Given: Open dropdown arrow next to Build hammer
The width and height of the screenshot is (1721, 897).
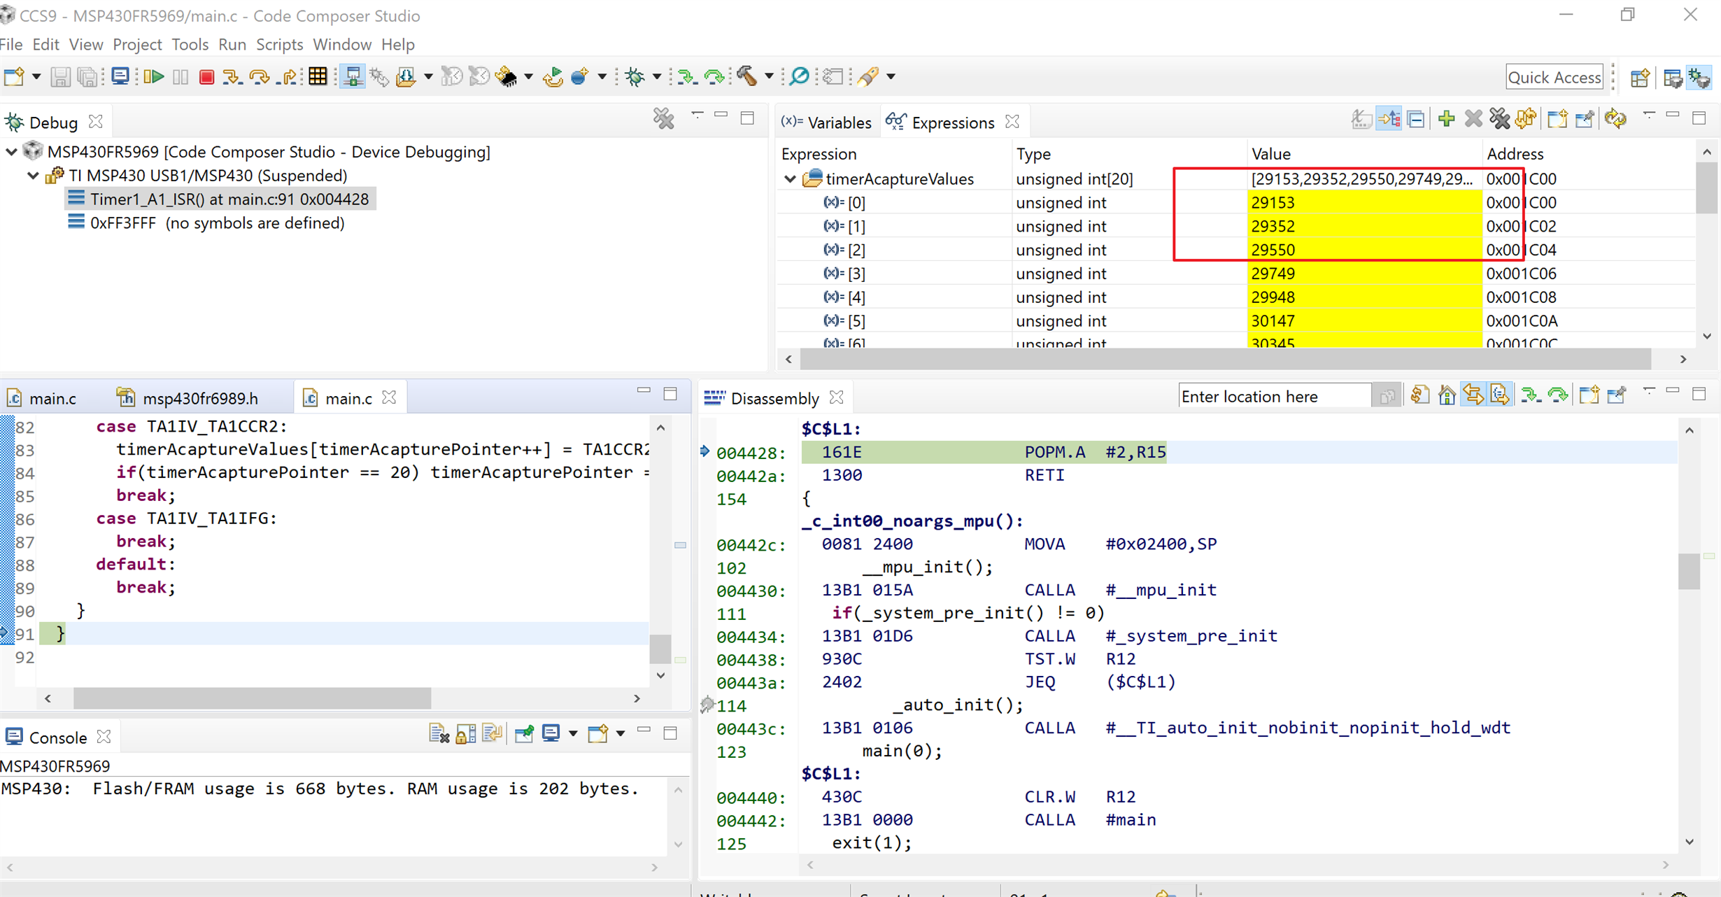Looking at the screenshot, I should pos(768,76).
